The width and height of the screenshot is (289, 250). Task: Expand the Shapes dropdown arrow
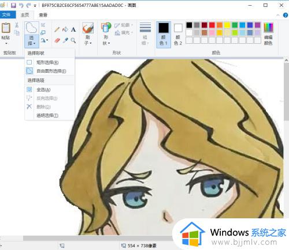[x=109, y=43]
